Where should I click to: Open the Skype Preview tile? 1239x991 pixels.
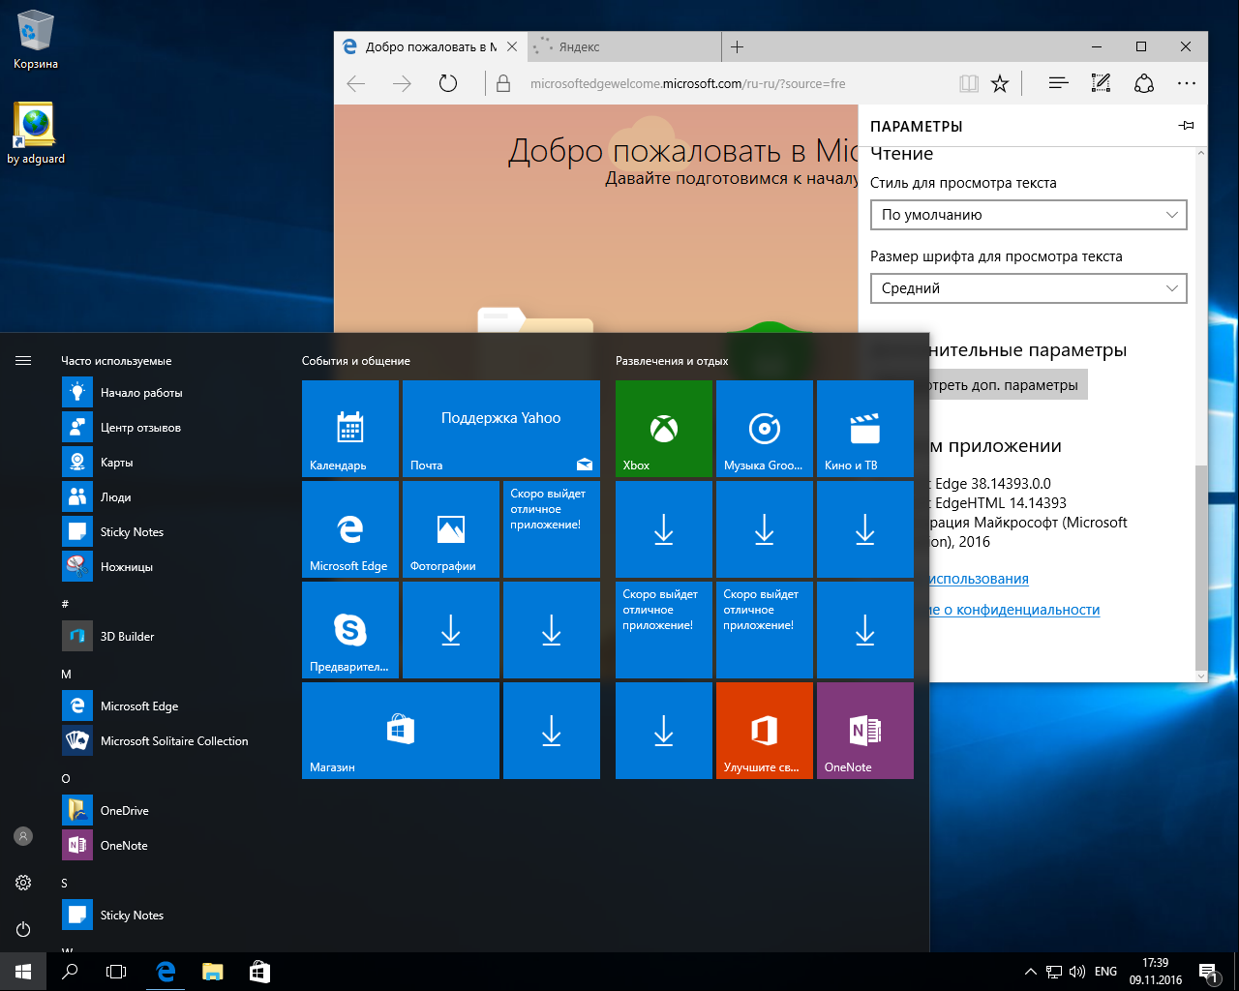tap(350, 630)
